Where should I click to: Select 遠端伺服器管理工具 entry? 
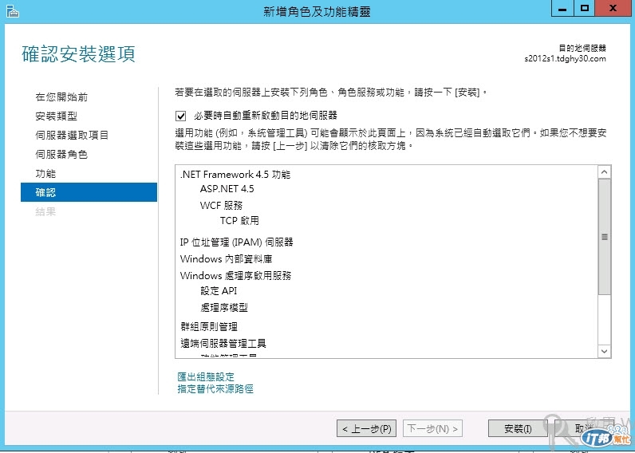223,344
